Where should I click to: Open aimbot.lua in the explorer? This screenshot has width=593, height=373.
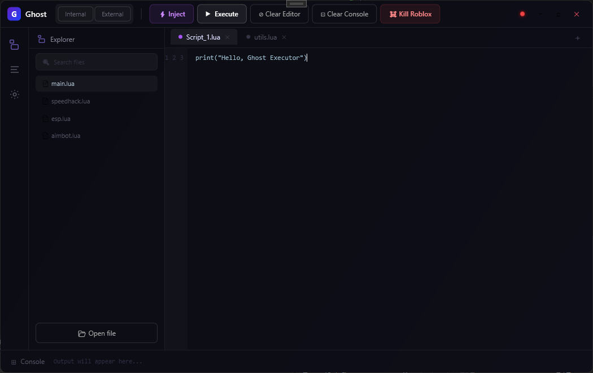pyautogui.click(x=97, y=136)
